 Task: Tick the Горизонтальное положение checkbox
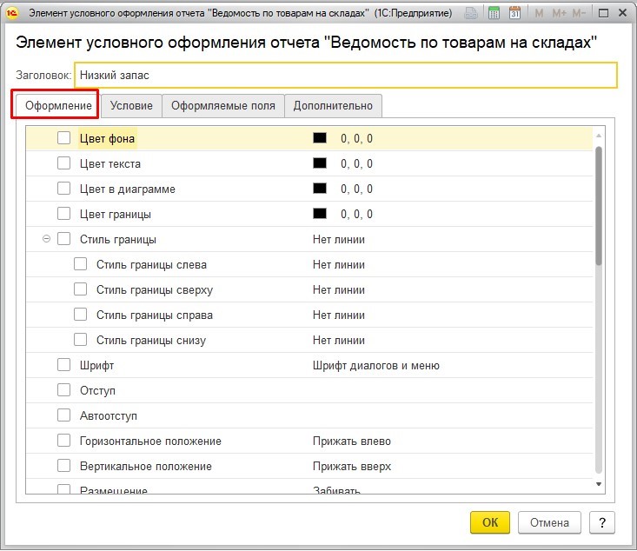tap(63, 441)
